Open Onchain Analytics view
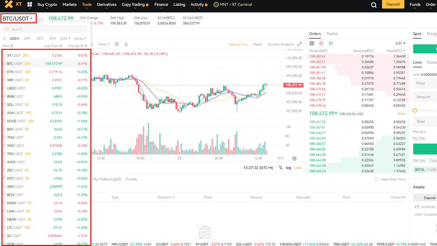Viewport: 437px width, 246px height. pos(281,44)
